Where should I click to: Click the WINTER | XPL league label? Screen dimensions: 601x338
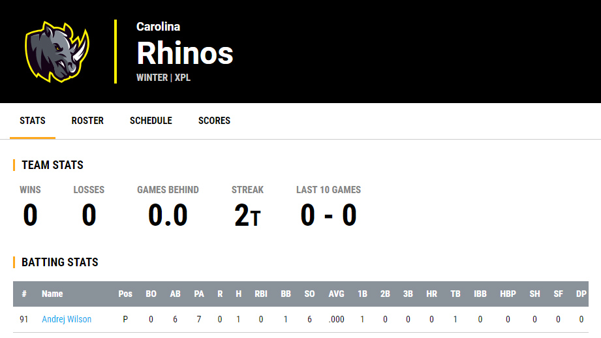pyautogui.click(x=163, y=78)
